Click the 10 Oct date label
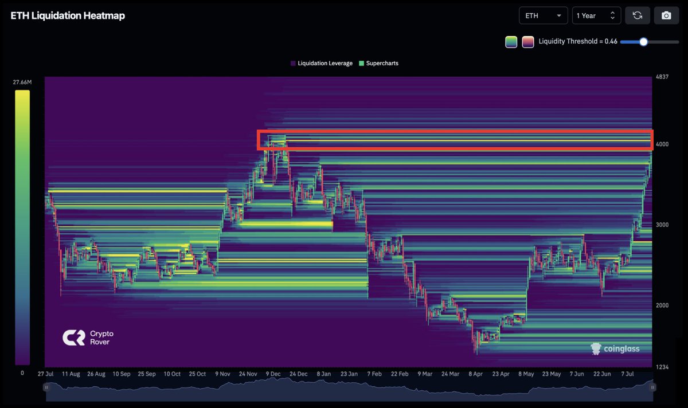The width and height of the screenshot is (688, 408). [171, 374]
